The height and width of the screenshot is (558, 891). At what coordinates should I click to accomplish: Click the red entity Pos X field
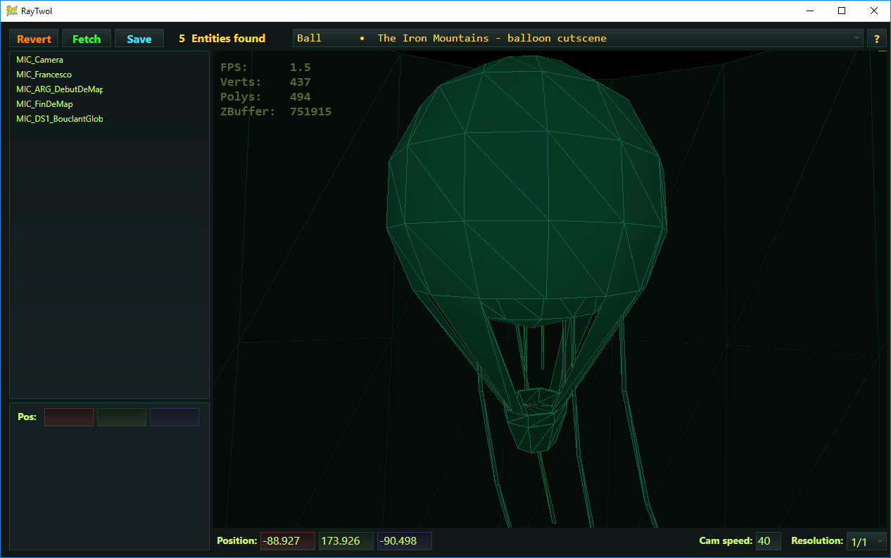coord(69,417)
